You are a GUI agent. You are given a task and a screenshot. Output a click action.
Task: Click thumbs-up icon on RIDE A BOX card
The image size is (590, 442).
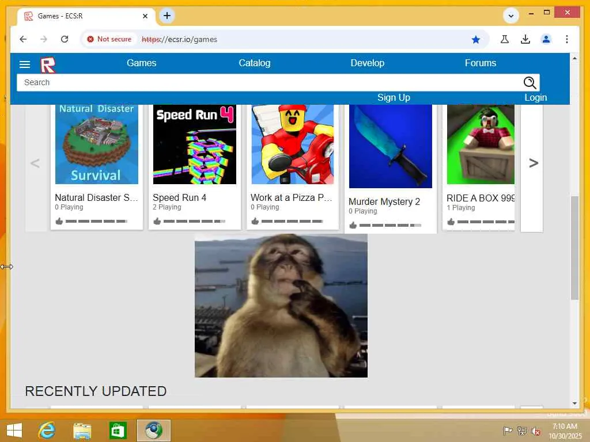tap(451, 222)
